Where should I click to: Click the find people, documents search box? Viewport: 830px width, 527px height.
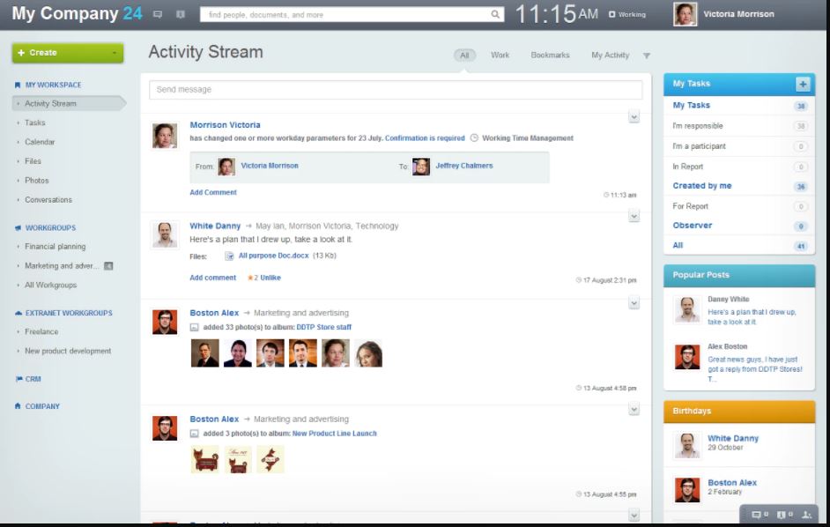click(x=352, y=15)
